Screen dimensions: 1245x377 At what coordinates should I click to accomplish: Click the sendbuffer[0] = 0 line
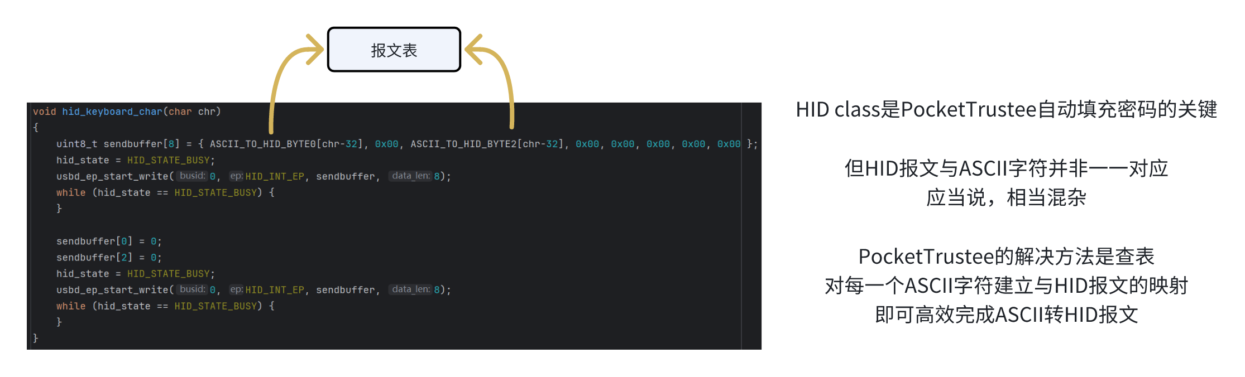click(109, 241)
